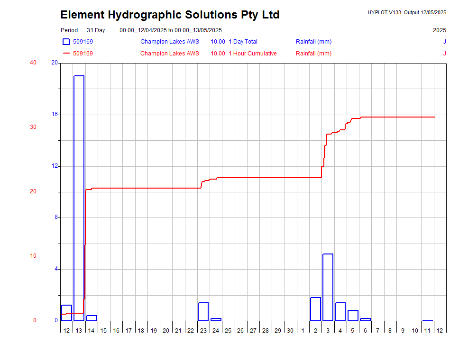Click the year 2025 label
Screen dimensions: 459x344
click(440, 30)
